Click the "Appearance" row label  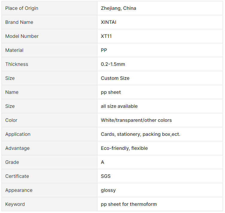[19, 190]
